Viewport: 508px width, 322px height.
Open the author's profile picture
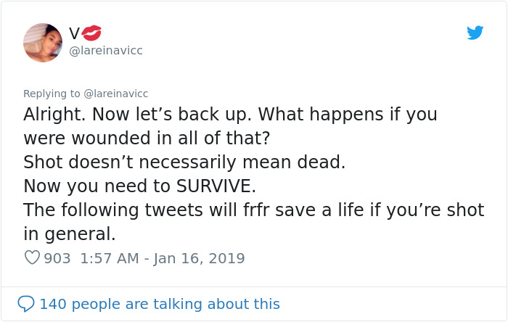pyautogui.click(x=43, y=42)
